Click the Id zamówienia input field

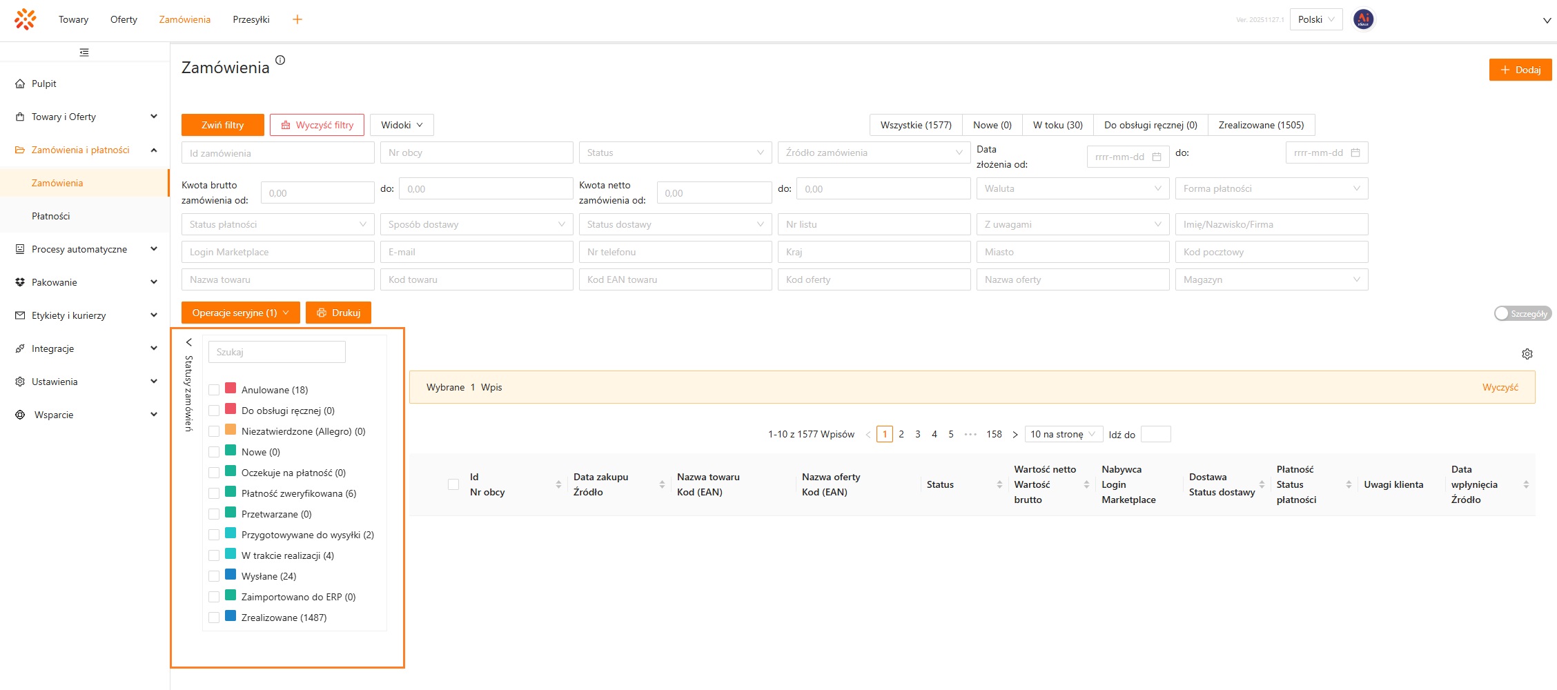[277, 153]
